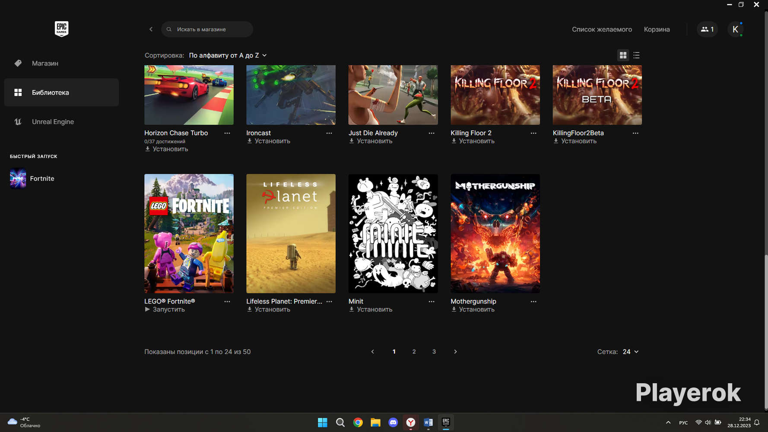The width and height of the screenshot is (768, 432).
Task: Open Microsoft Word from taskbar
Action: (x=428, y=422)
